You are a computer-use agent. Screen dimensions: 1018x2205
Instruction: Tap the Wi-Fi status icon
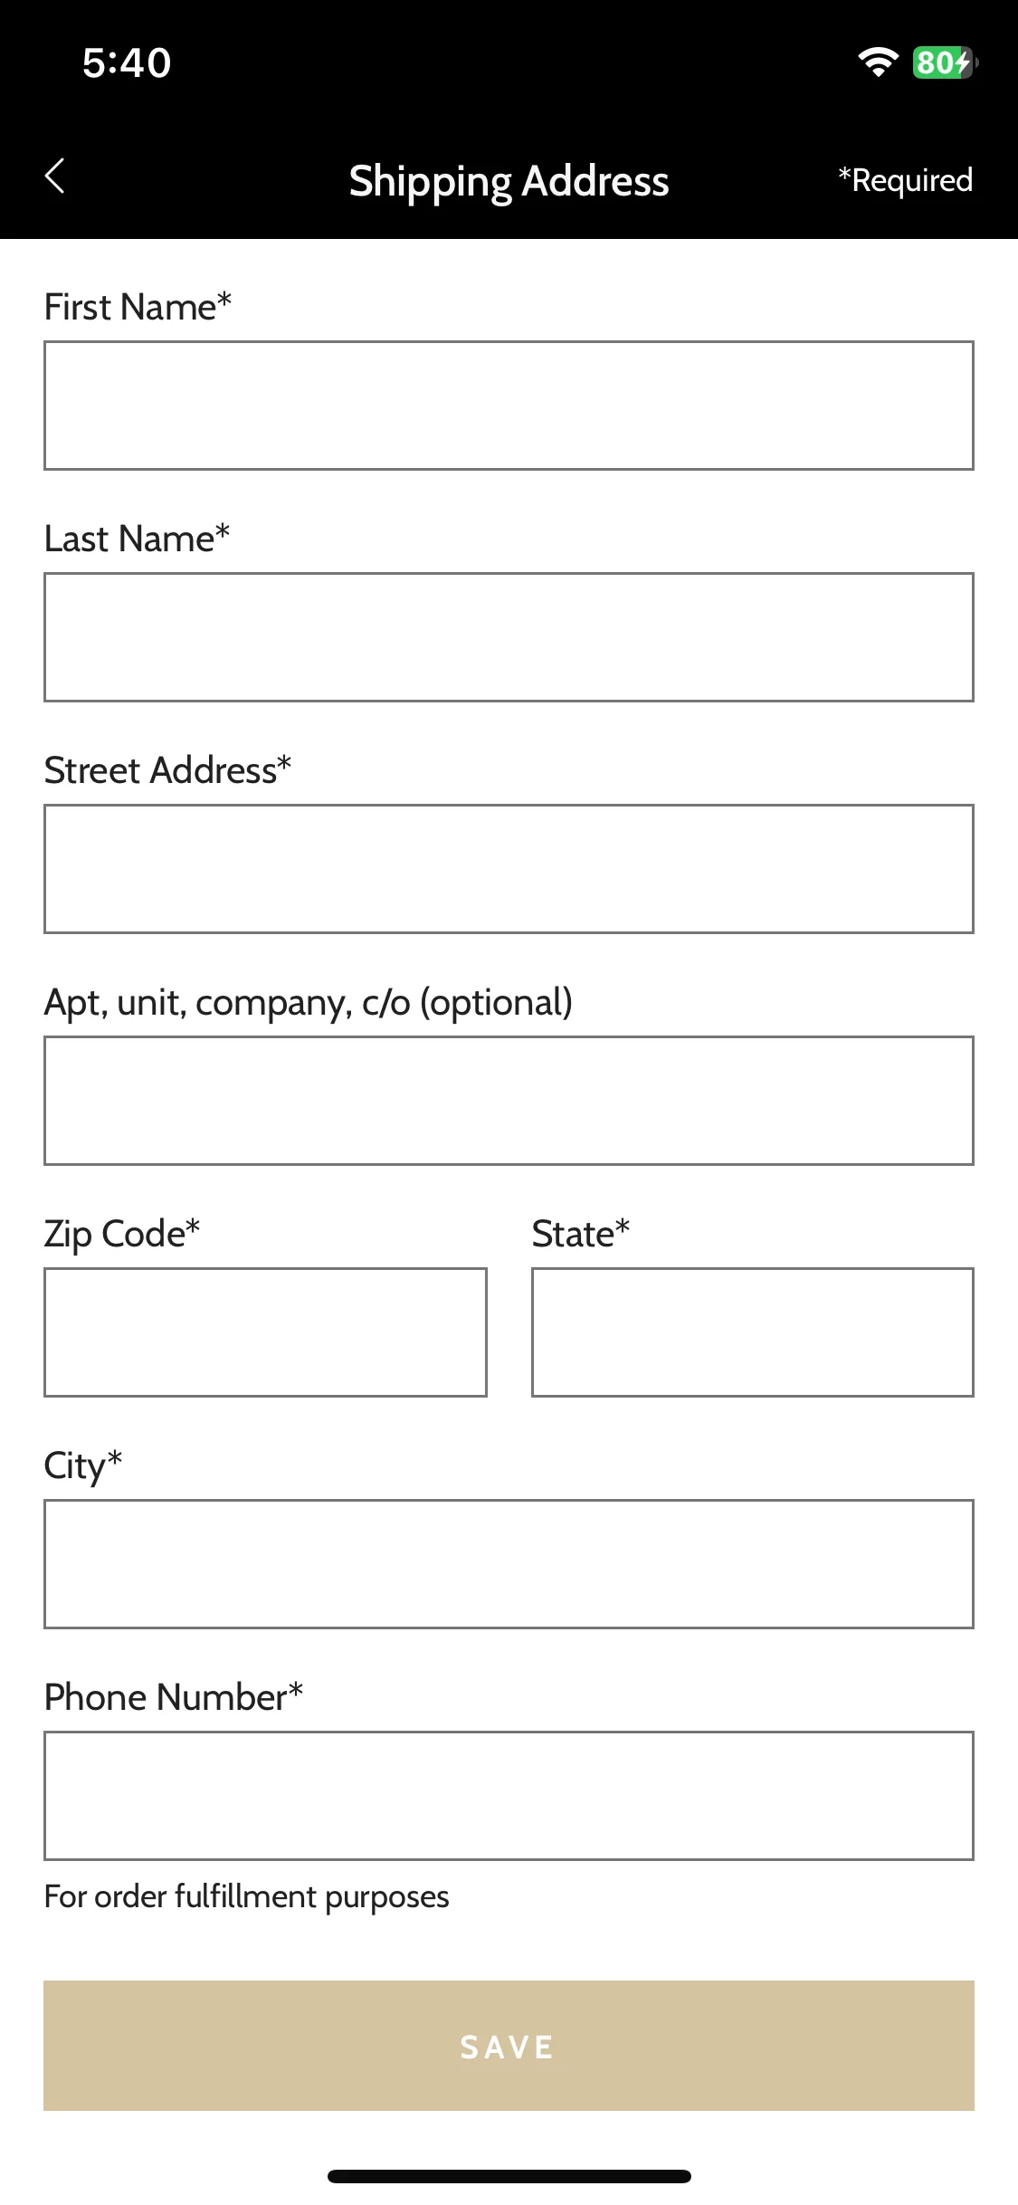(878, 62)
